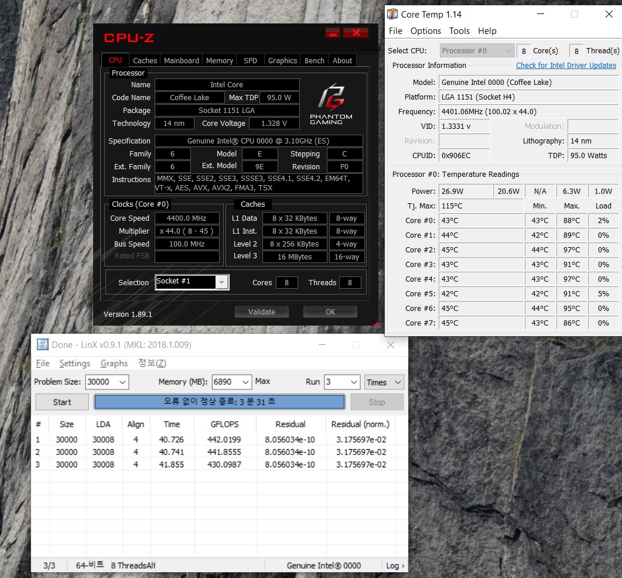The image size is (622, 578).
Task: Select the SPD tab in CPU-Z
Action: (250, 60)
